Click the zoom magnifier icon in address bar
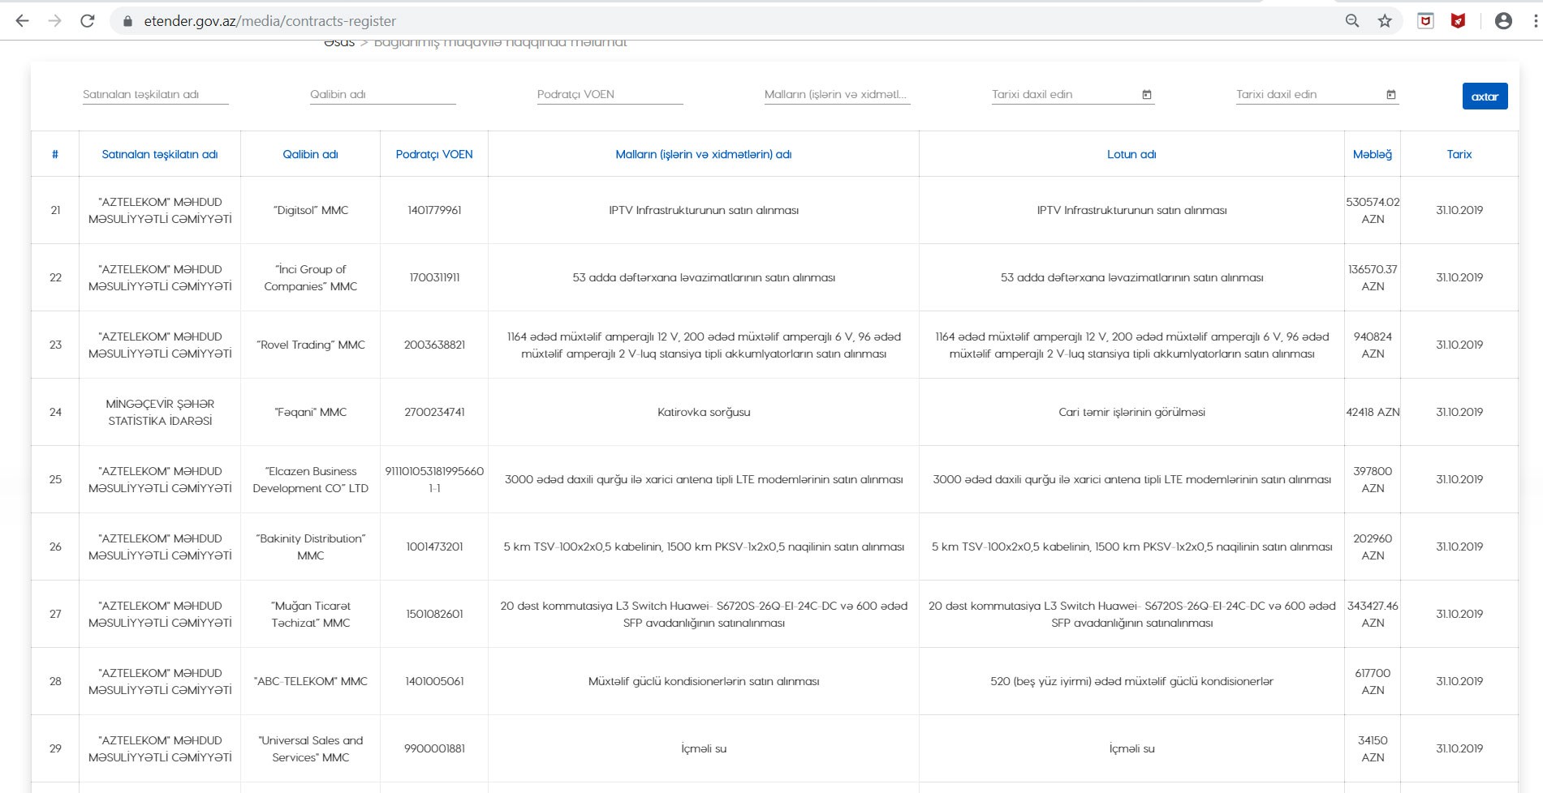 [x=1352, y=21]
